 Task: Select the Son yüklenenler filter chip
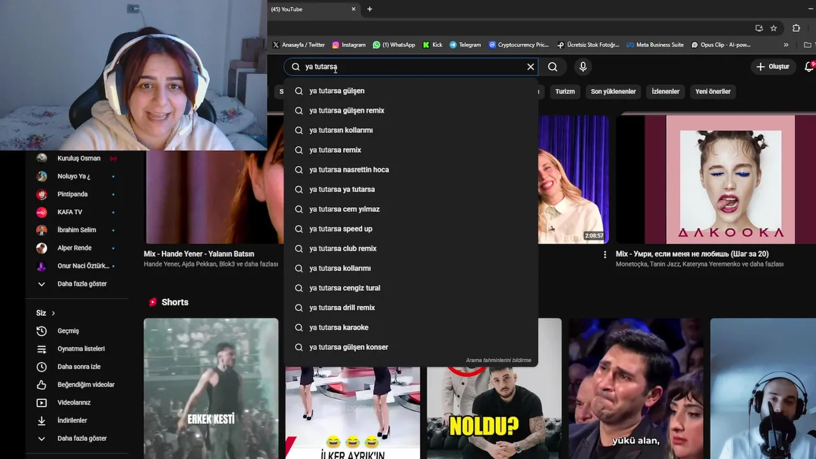click(x=613, y=91)
